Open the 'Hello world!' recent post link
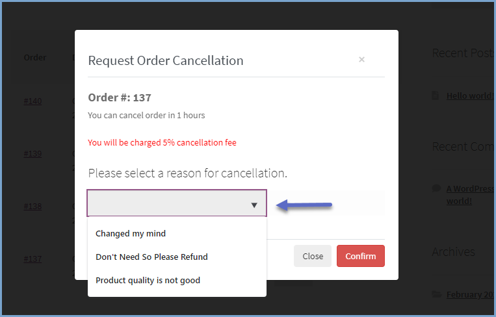496x317 pixels. (470, 95)
